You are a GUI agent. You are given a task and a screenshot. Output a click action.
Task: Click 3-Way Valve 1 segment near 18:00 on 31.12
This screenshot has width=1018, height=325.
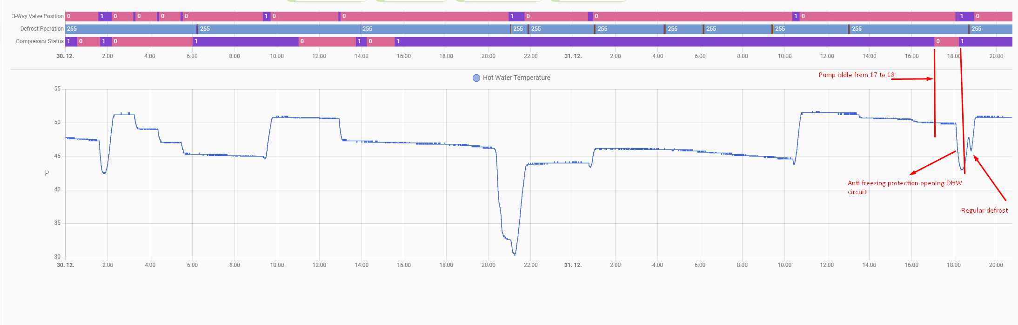[966, 16]
